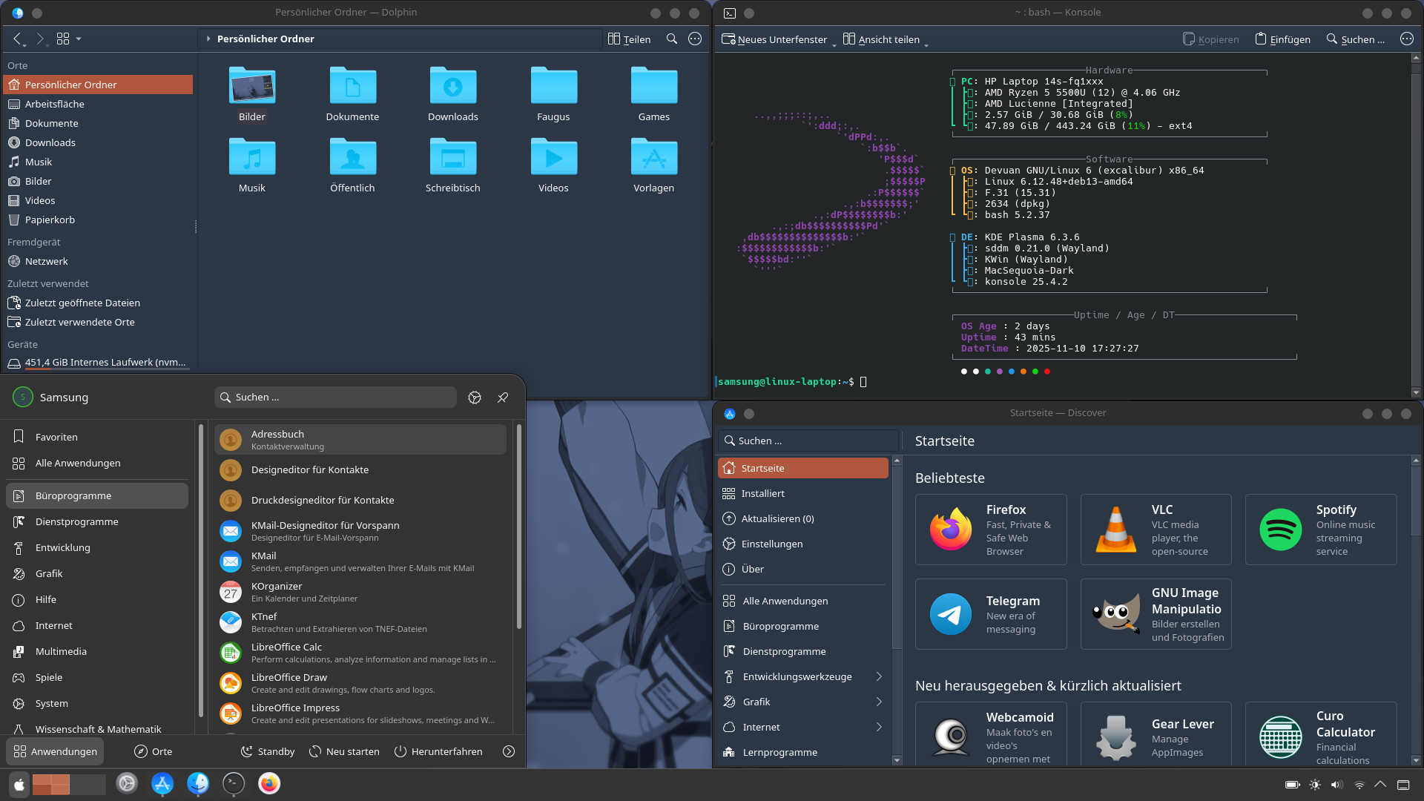Switch launcher to the Orte view

tap(153, 751)
